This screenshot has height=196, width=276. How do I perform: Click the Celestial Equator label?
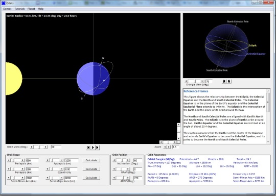pyautogui.click(x=256, y=54)
